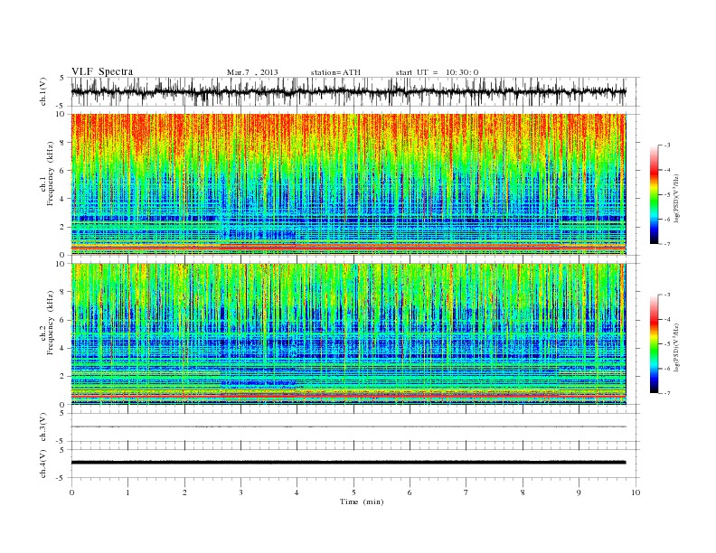Click the "-5" tick on ch.1 colorbar
This screenshot has width=716, height=553.
[666, 195]
